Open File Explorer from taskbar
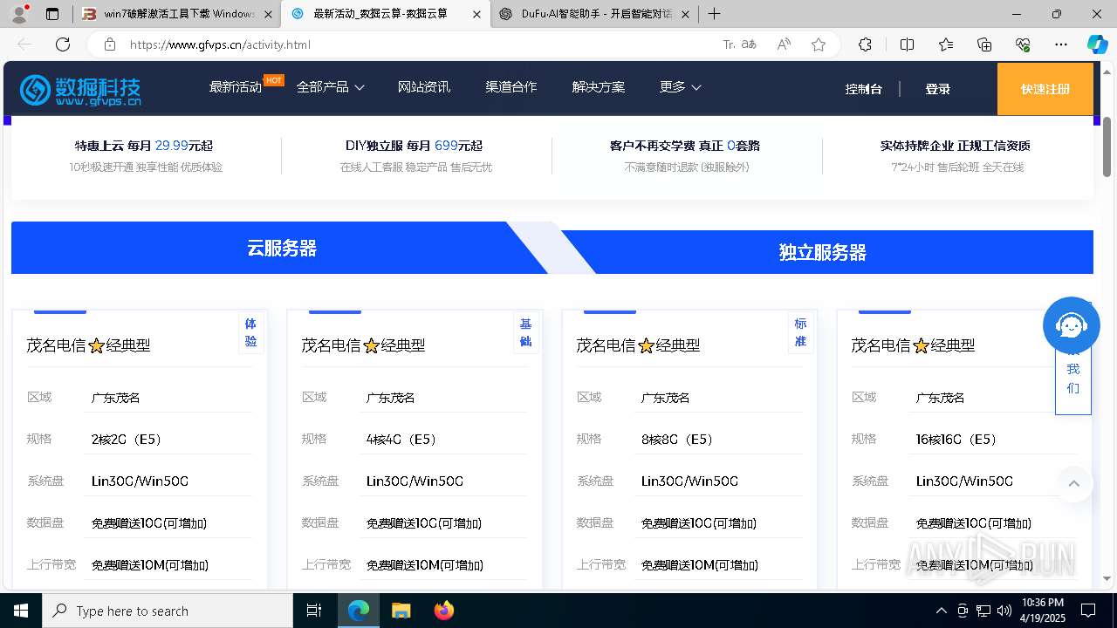Viewport: 1117px width, 628px height. [401, 611]
